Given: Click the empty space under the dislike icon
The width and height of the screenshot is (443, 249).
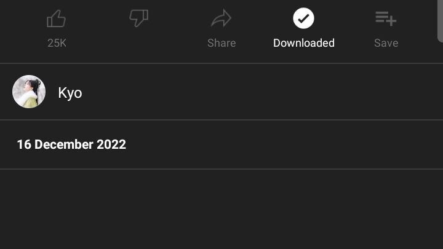Looking at the screenshot, I should pyautogui.click(x=139, y=43).
